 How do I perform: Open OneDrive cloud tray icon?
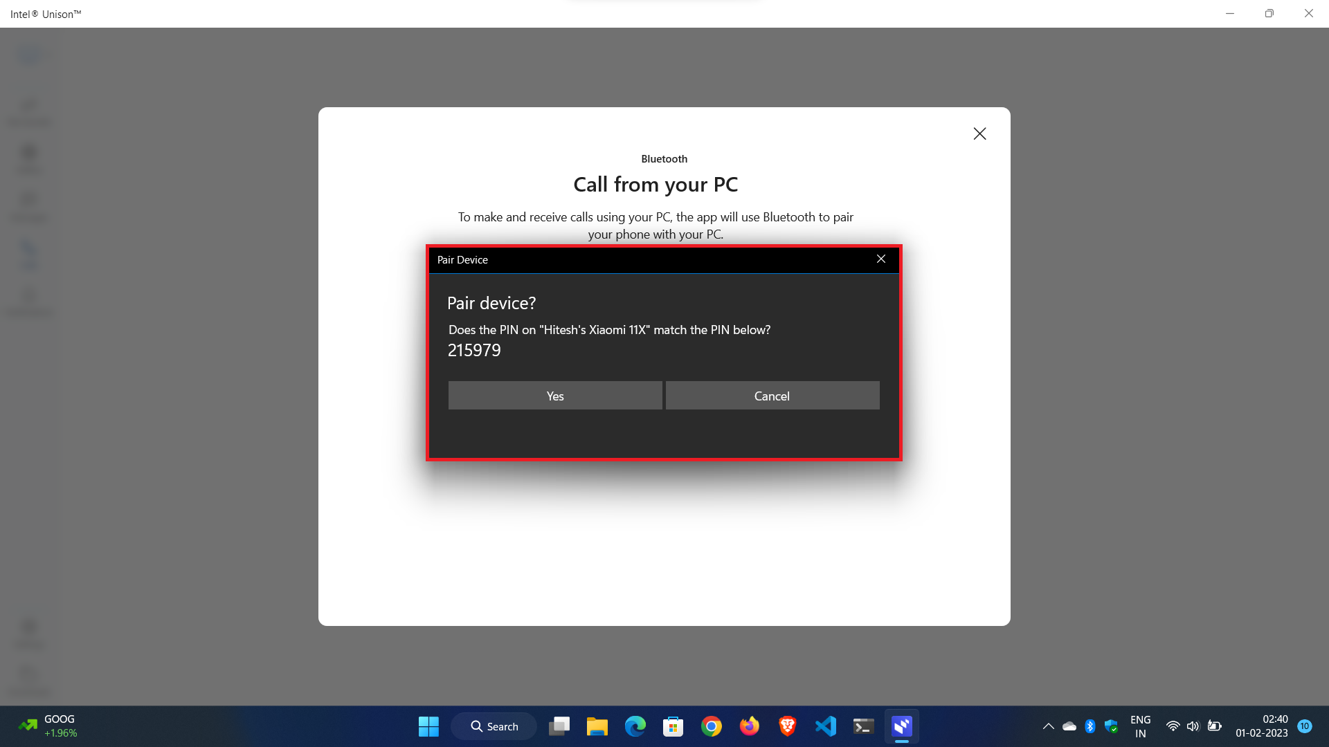click(1069, 726)
